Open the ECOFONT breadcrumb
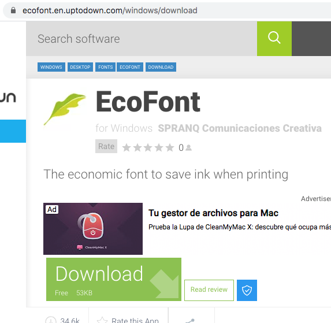 point(130,67)
